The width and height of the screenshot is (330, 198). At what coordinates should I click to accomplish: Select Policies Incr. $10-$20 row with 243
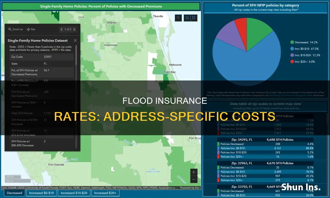pos(265,152)
